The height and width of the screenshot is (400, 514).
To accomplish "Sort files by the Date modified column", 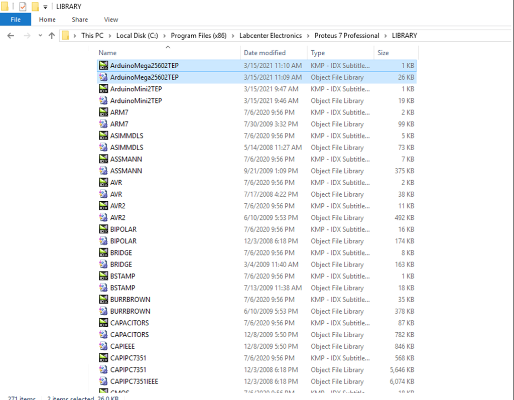I will (265, 53).
